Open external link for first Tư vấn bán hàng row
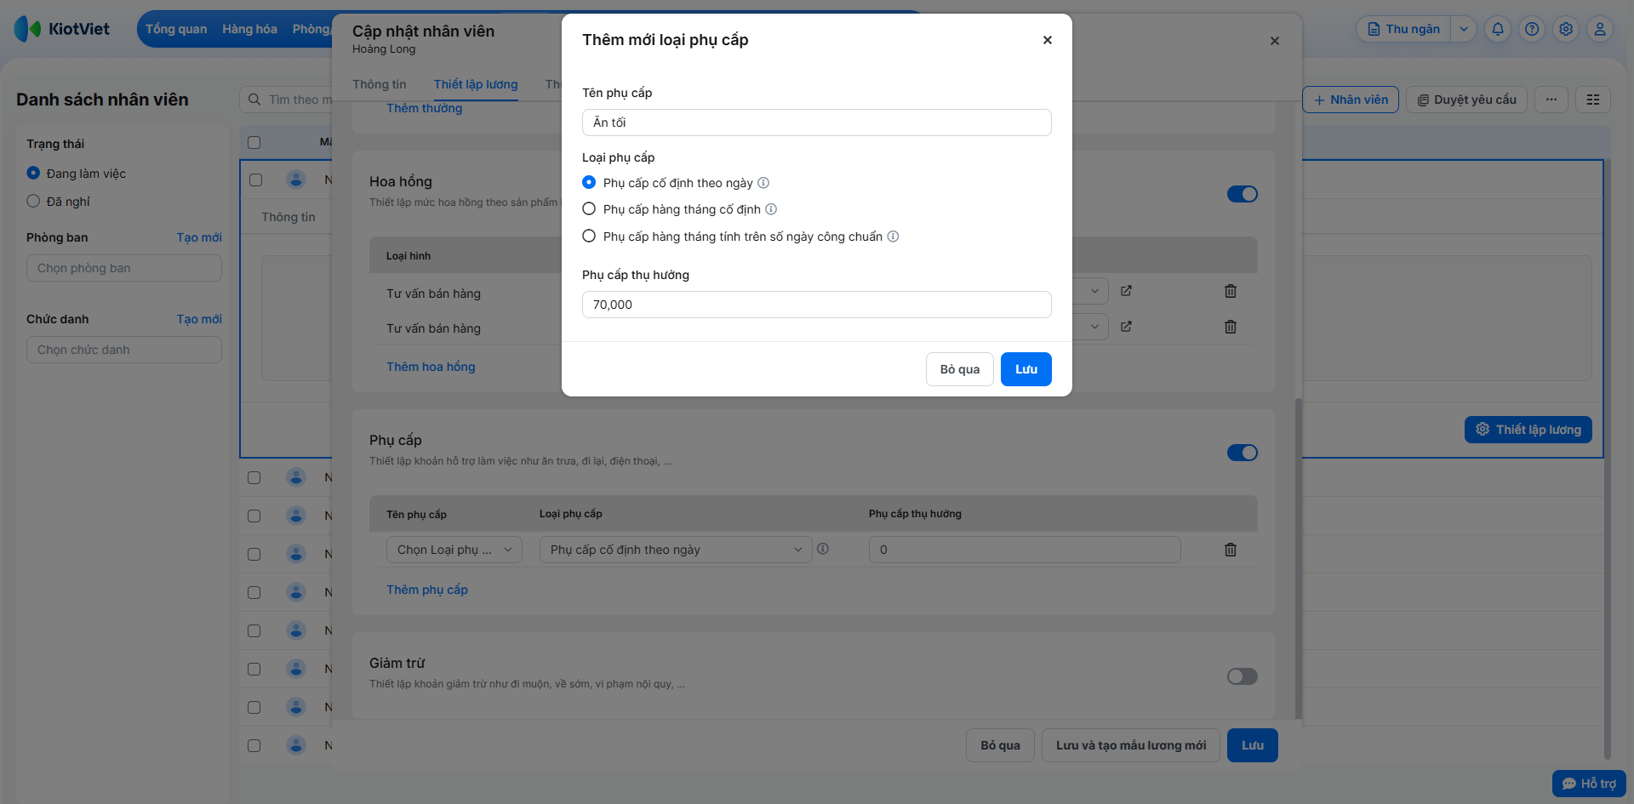This screenshot has height=804, width=1634. coord(1126,291)
